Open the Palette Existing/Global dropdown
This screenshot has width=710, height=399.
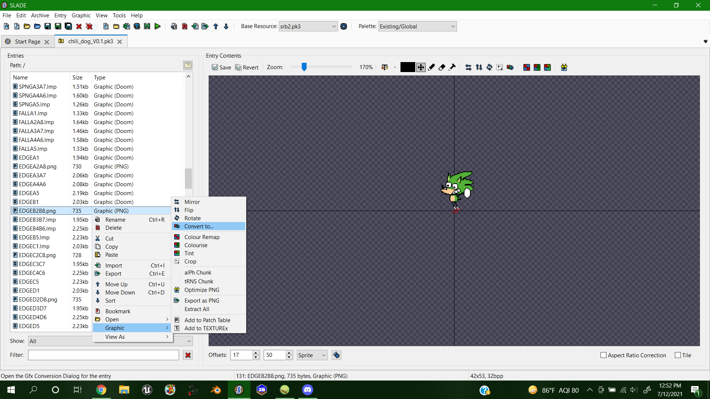pyautogui.click(x=417, y=26)
